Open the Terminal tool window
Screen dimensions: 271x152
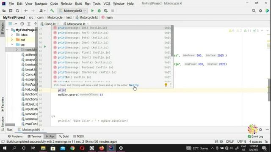34,136
